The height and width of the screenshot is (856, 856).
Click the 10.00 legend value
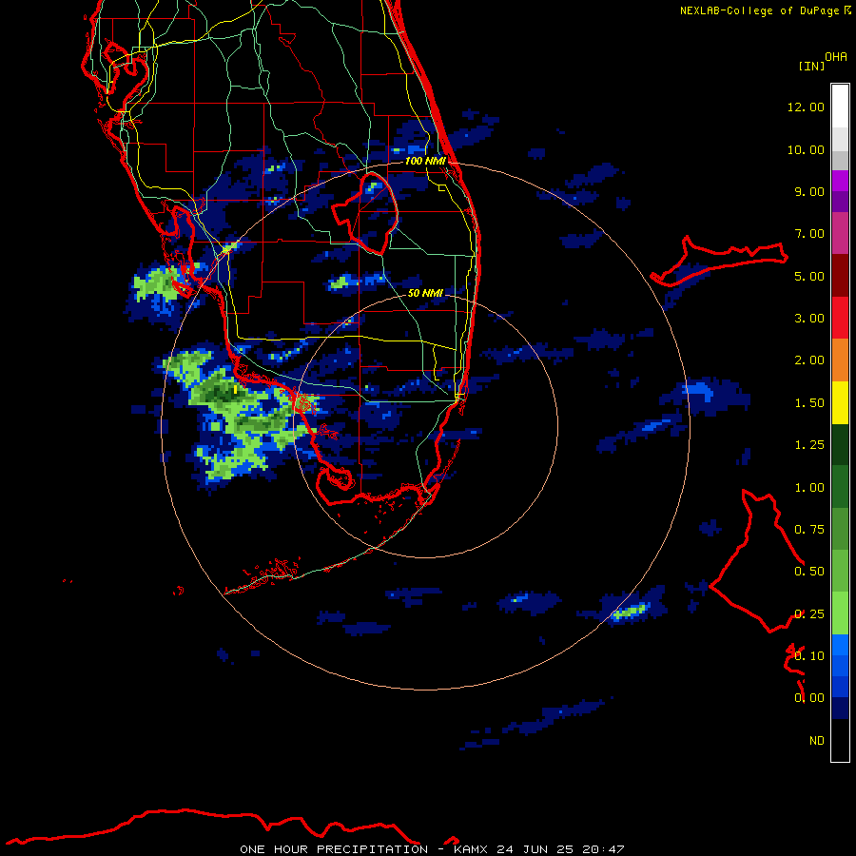pyautogui.click(x=806, y=149)
